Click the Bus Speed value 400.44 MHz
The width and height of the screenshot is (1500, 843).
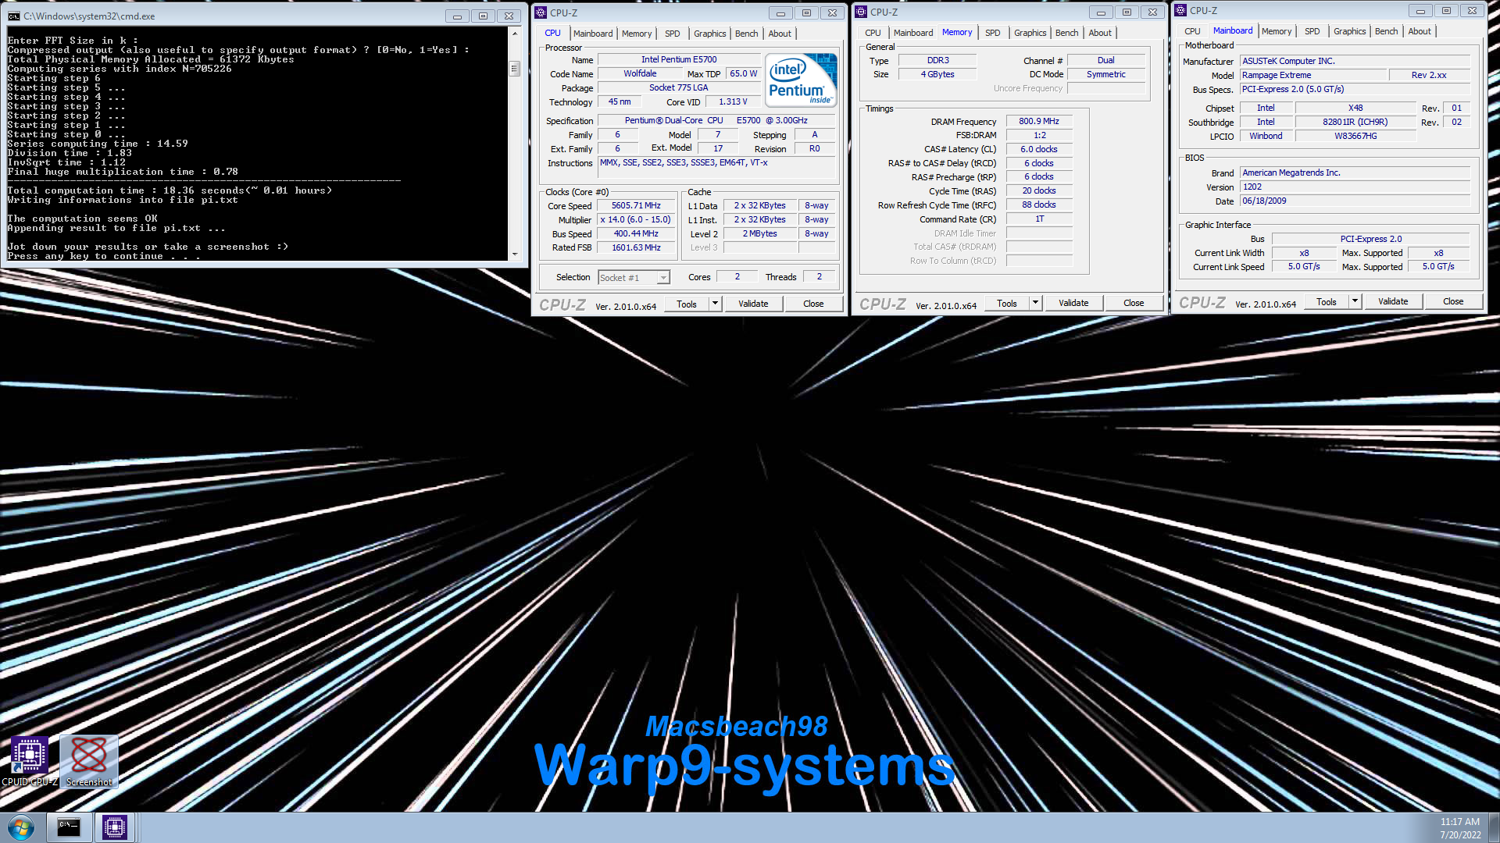coord(636,234)
